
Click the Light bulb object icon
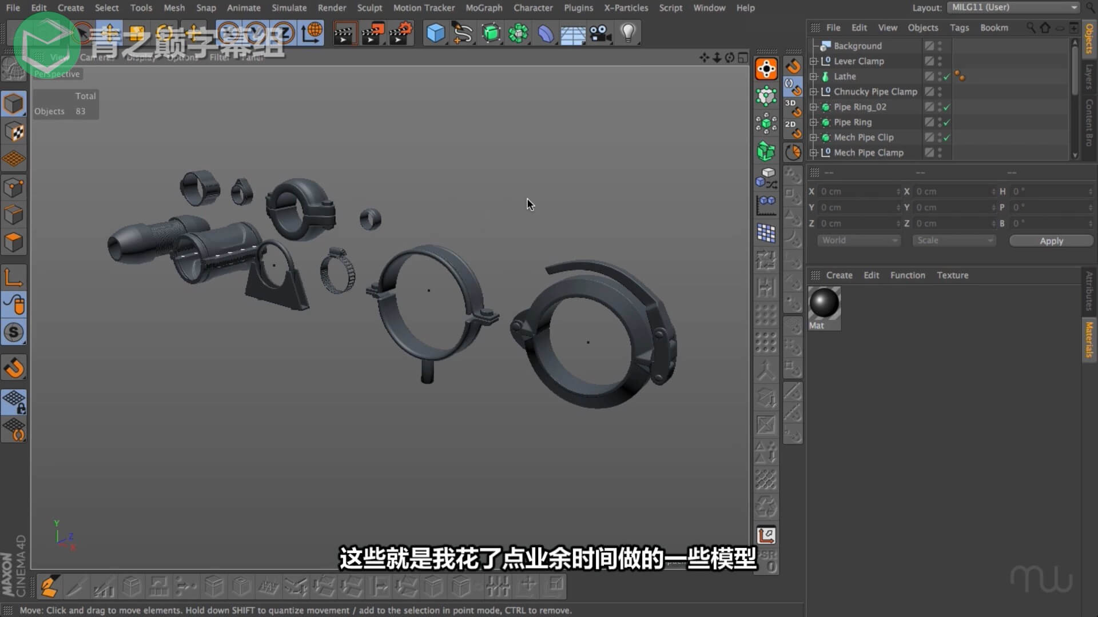click(628, 33)
